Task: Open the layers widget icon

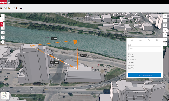Action: [x=165, y=25]
